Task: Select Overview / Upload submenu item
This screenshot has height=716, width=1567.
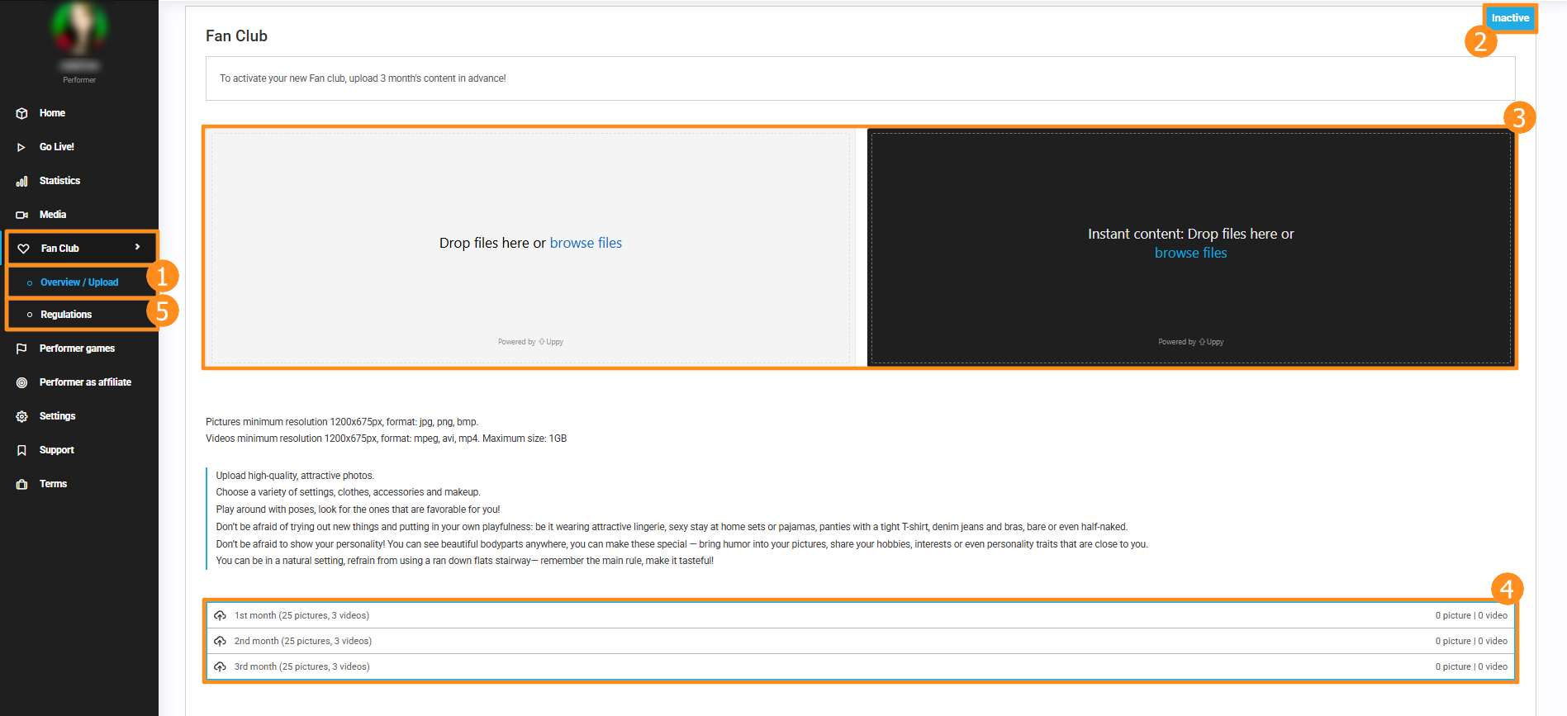Action: [x=79, y=282]
